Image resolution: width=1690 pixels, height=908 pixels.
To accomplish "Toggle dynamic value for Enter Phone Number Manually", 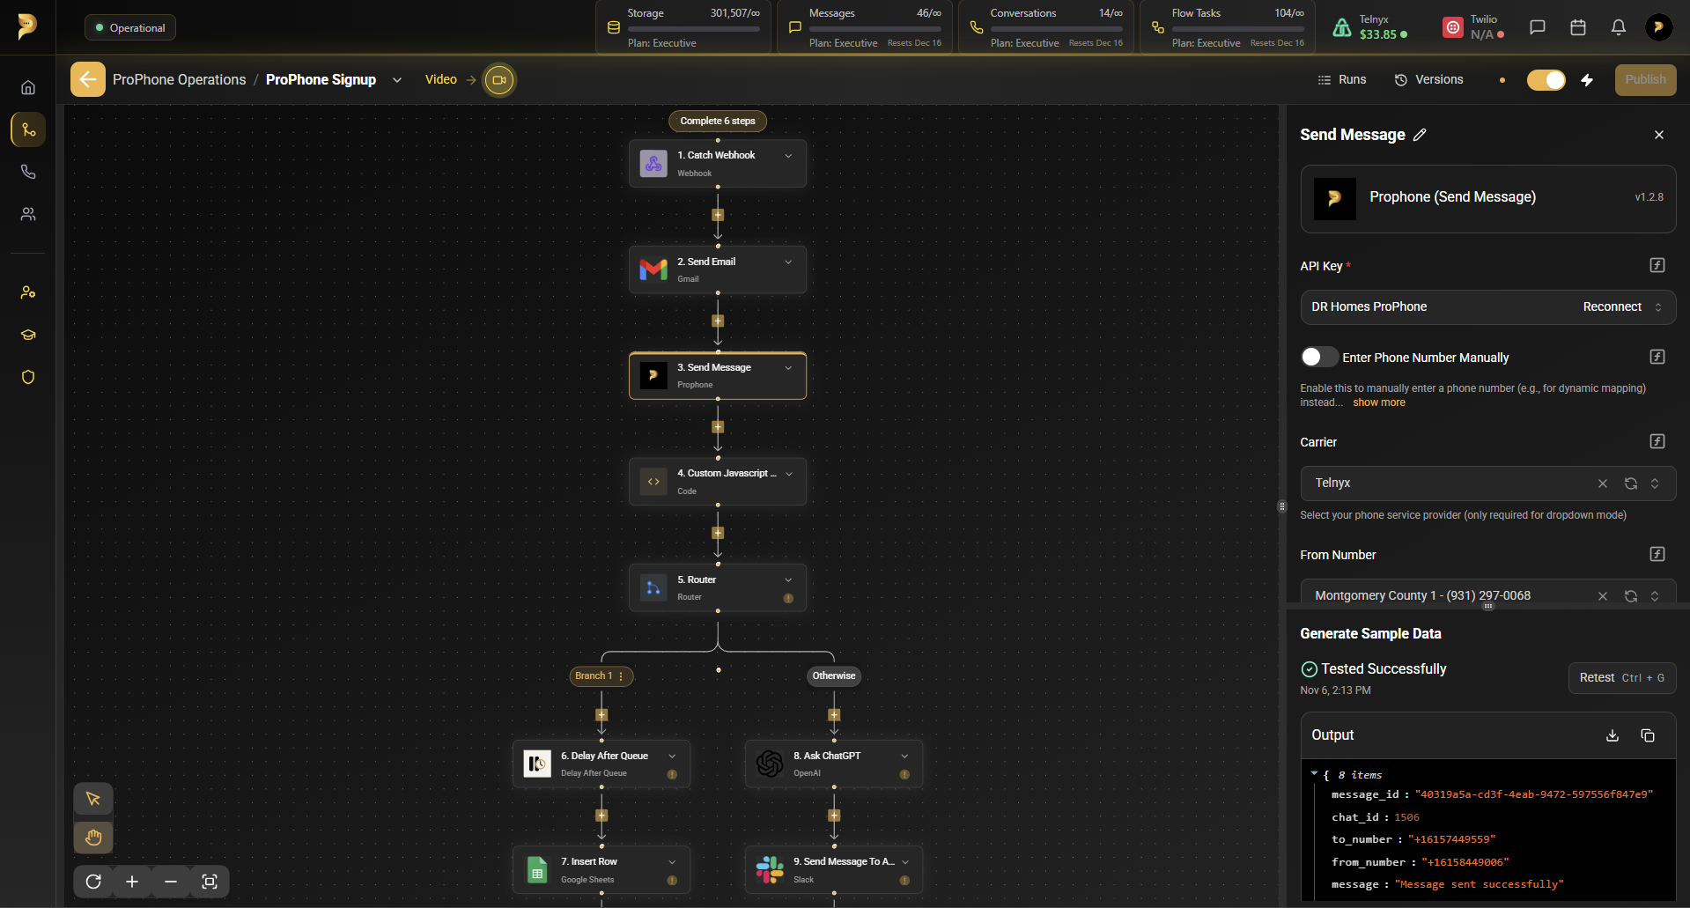I will coord(1657,357).
